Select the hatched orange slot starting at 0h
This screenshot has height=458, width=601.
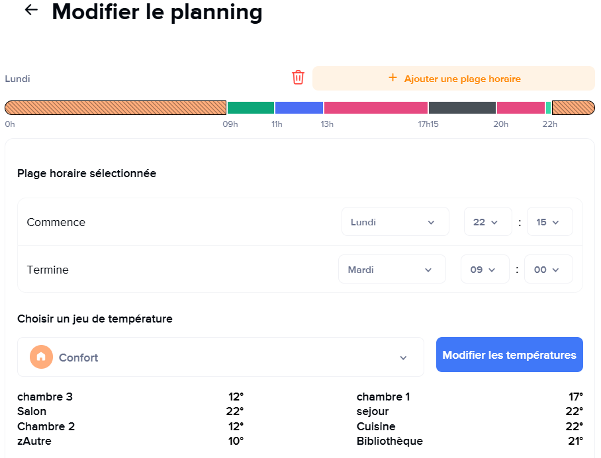(116, 108)
